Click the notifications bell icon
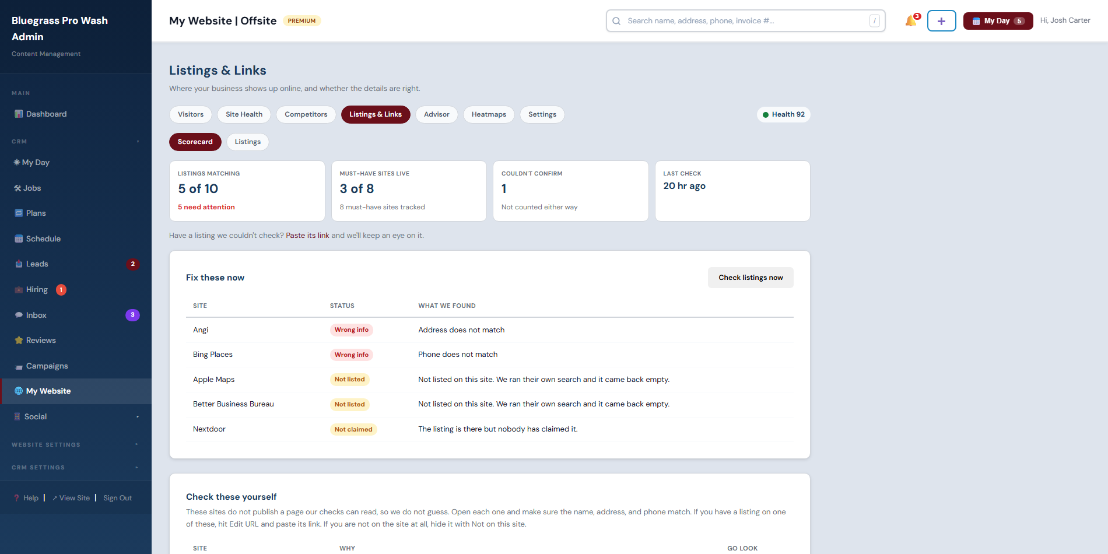1108x554 pixels. [911, 21]
